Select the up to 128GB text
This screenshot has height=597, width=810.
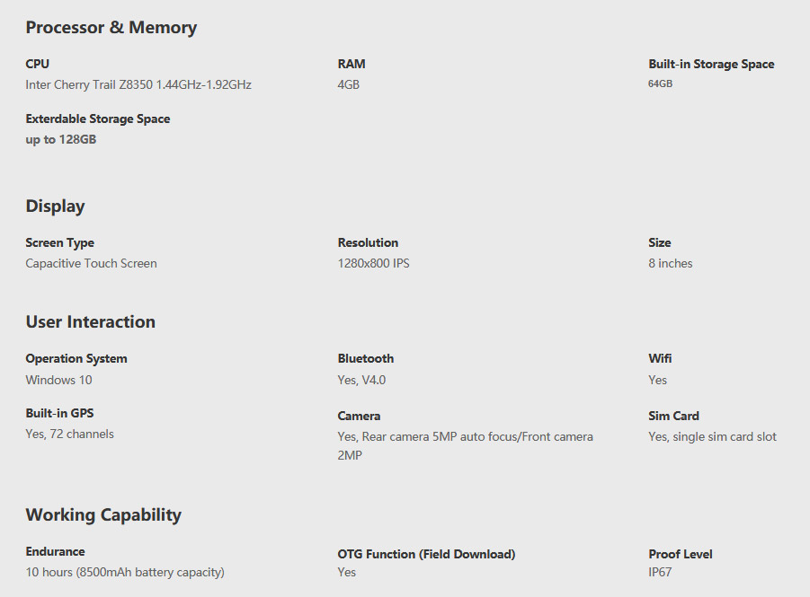coord(61,140)
